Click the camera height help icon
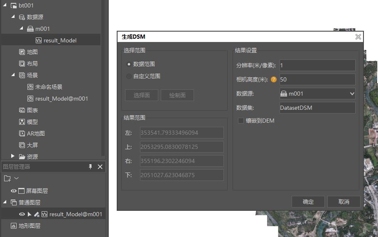The height and width of the screenshot is (237, 378). pos(274,79)
